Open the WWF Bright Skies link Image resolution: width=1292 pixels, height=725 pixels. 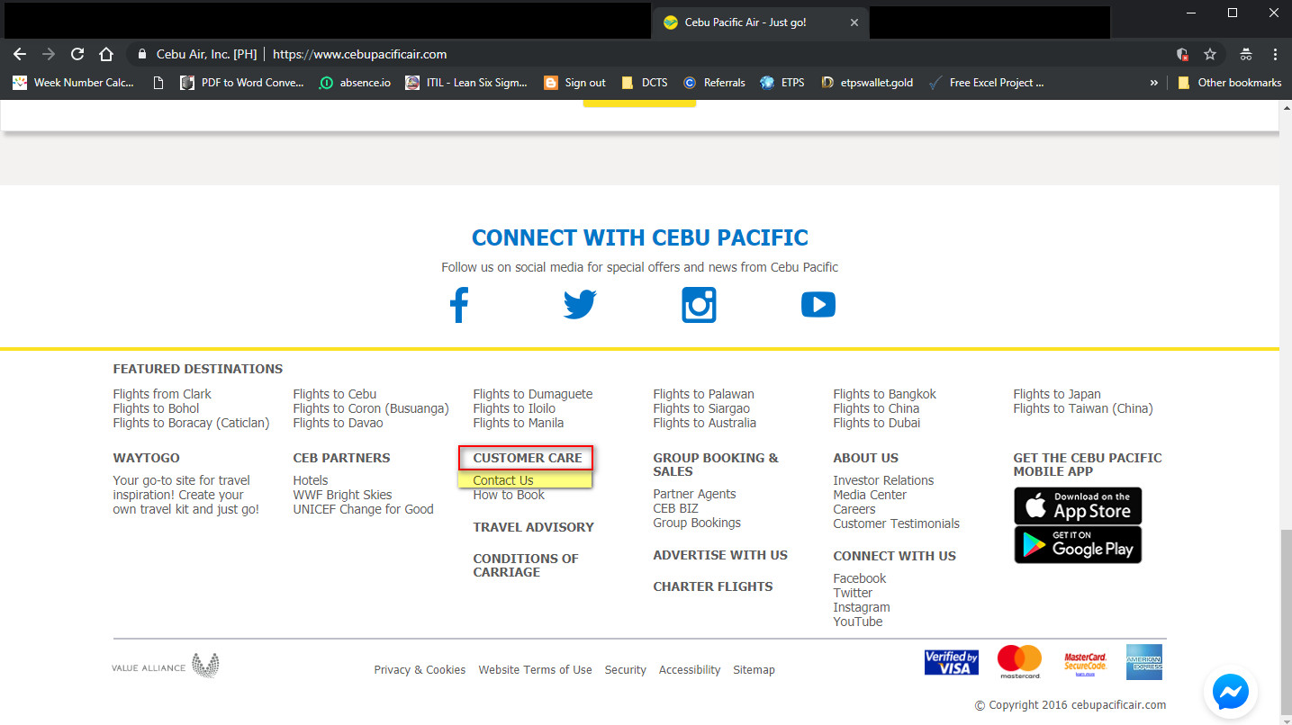tap(342, 495)
